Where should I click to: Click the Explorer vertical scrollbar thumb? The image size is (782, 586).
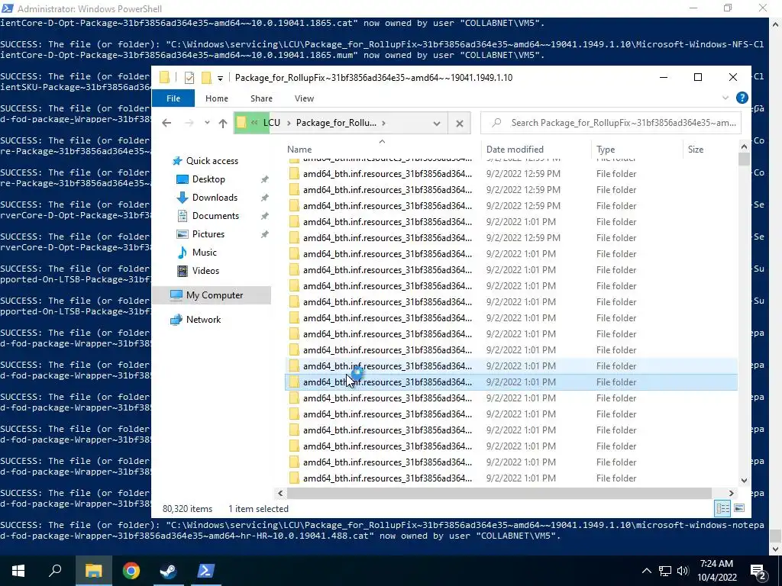[744, 159]
